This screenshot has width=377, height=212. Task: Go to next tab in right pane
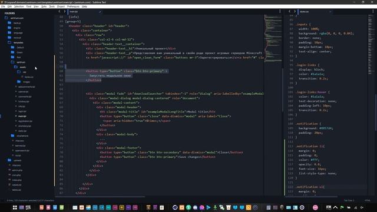pyautogui.click(x=295, y=11)
